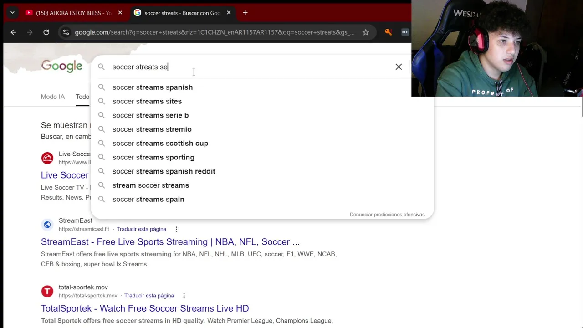The height and width of the screenshot is (328, 583).
Task: Choose suggestion soccer streams stremio
Action: pos(262,129)
